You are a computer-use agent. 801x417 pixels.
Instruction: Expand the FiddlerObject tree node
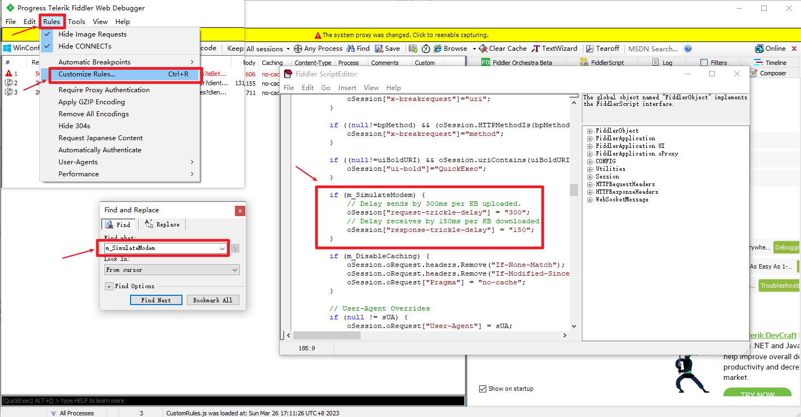[x=591, y=131]
